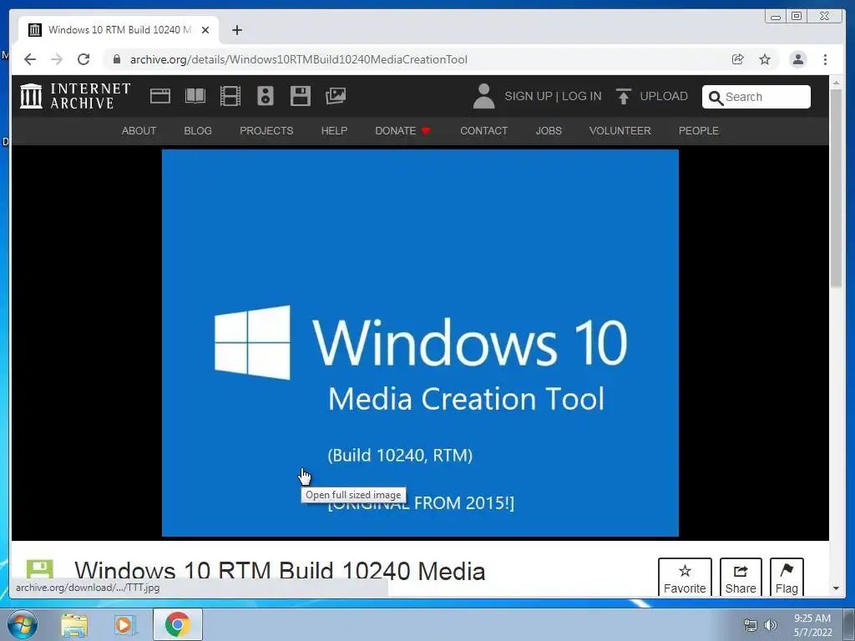Select the Windows 10 RTM Build 10240 browser tab
This screenshot has height=641, width=855.
click(x=119, y=30)
